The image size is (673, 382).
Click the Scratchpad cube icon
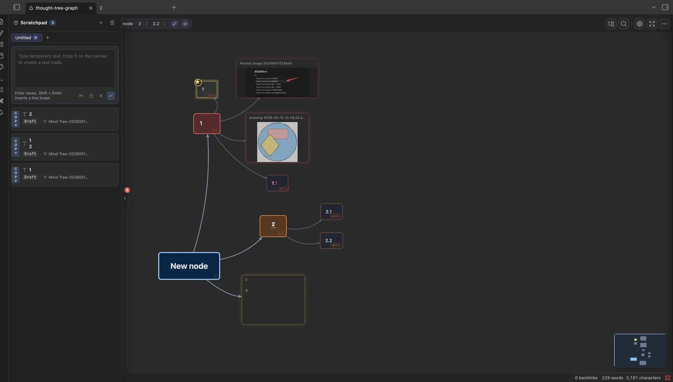(x=16, y=23)
